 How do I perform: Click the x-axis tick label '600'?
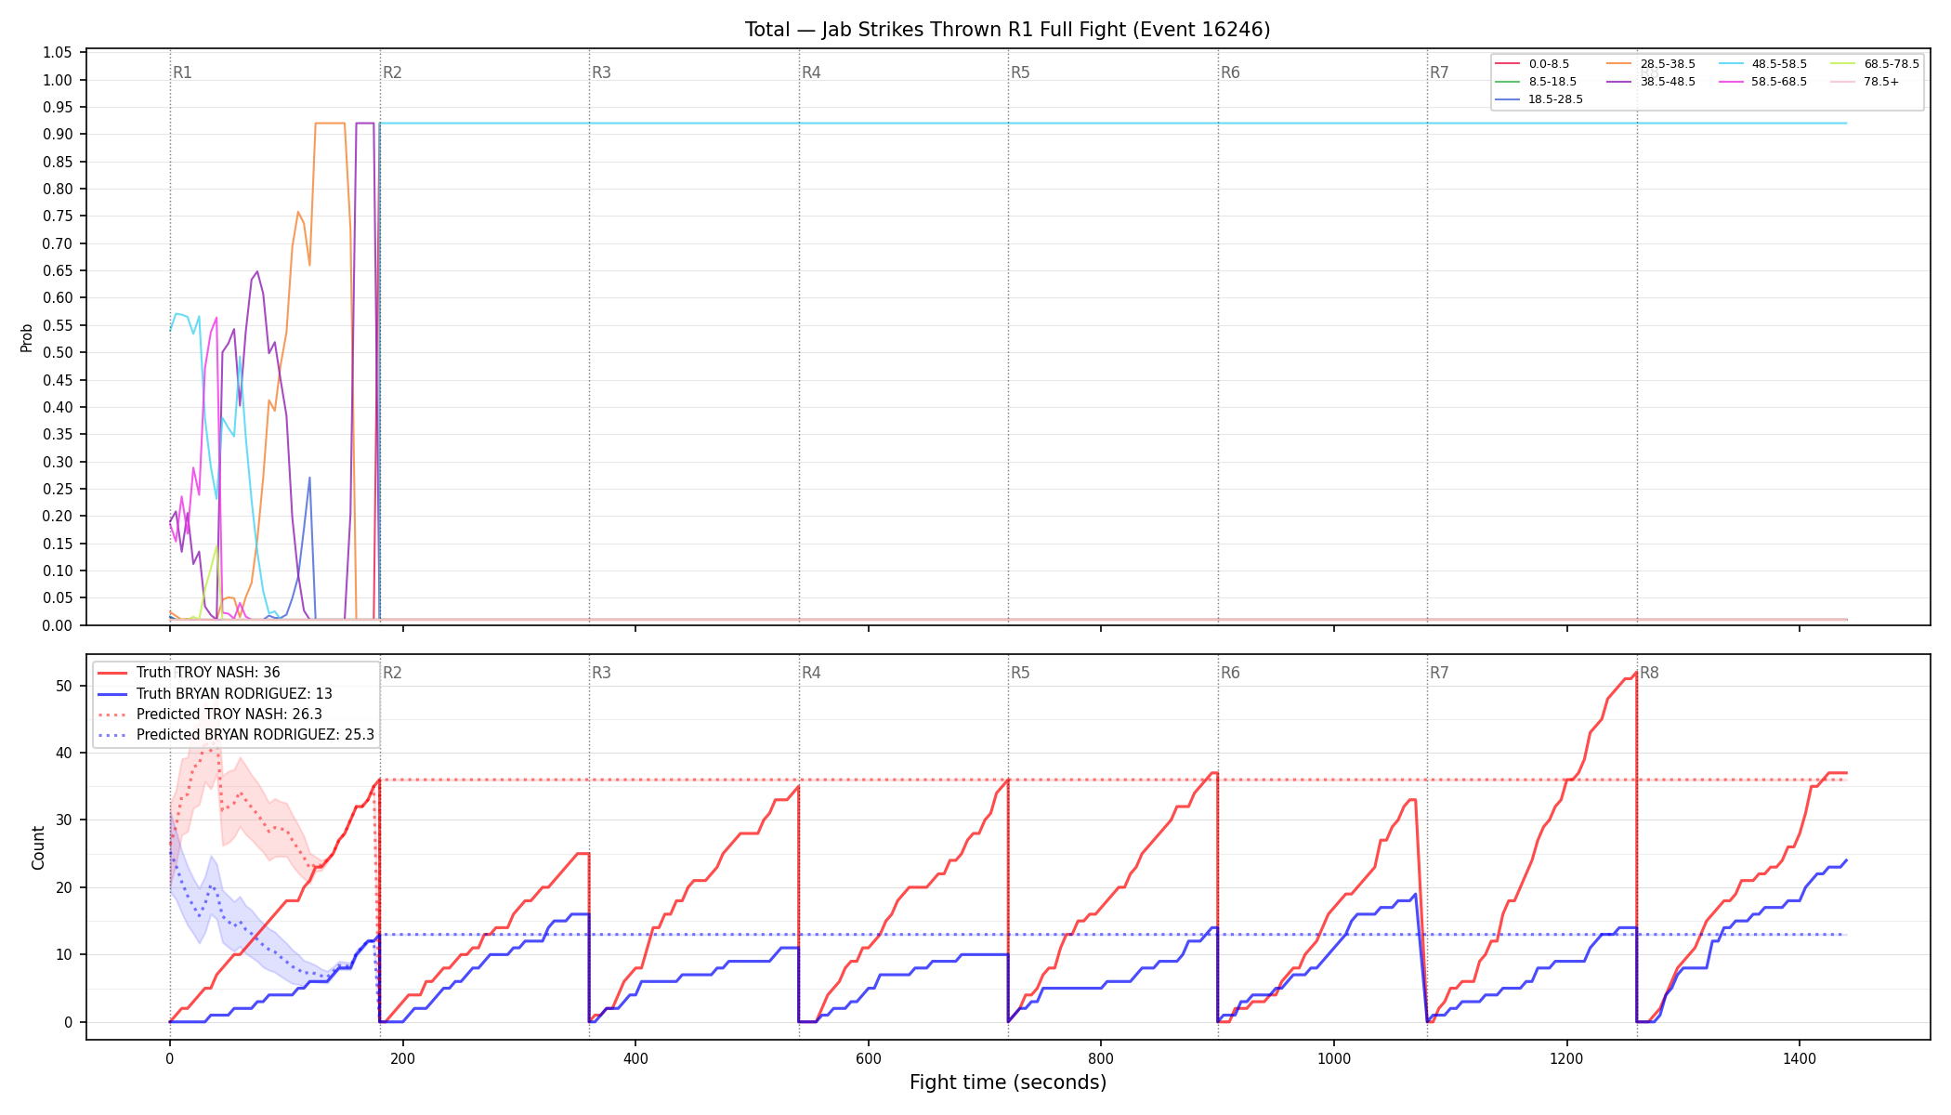[869, 1058]
